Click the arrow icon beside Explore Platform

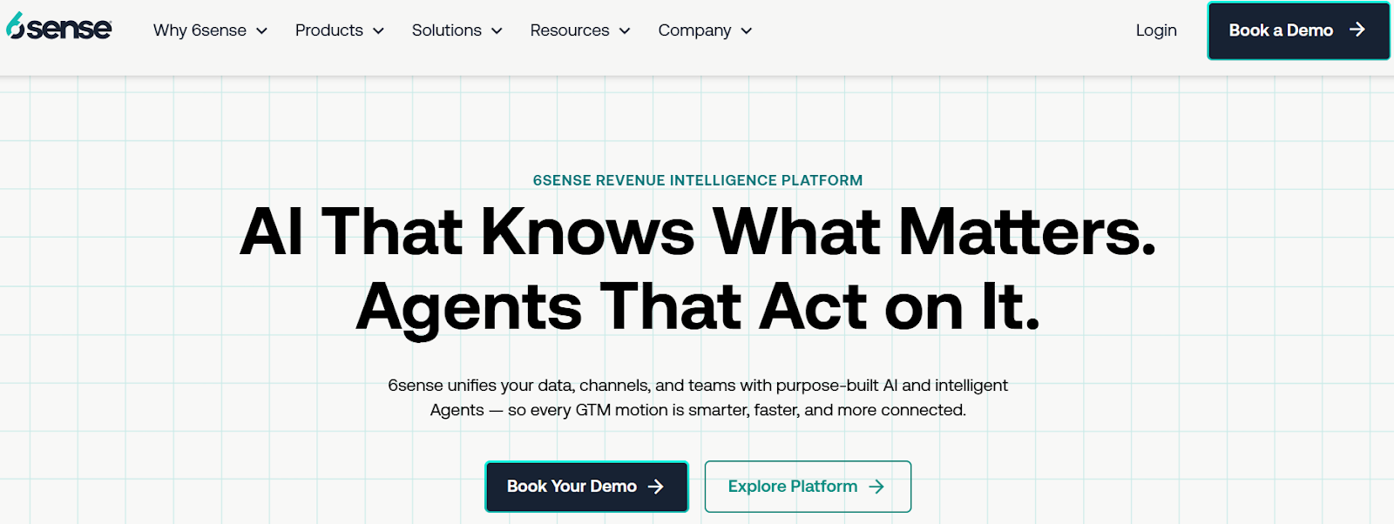(x=876, y=487)
